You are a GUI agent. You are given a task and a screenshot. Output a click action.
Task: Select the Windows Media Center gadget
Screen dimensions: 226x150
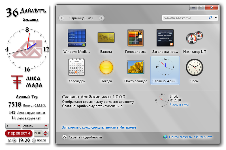[x=77, y=41]
